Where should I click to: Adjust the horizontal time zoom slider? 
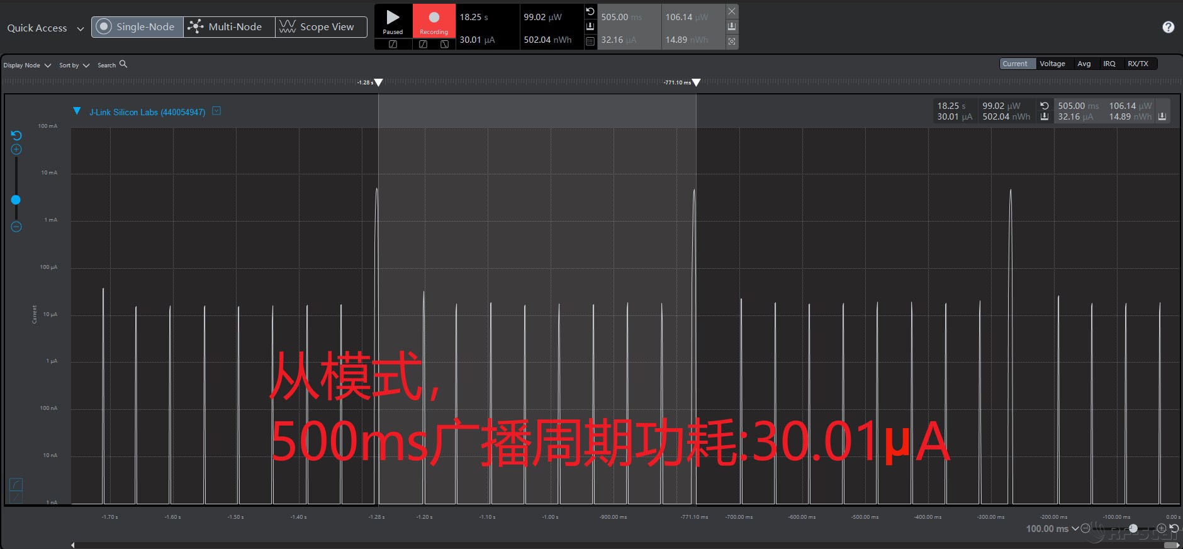(x=1133, y=529)
